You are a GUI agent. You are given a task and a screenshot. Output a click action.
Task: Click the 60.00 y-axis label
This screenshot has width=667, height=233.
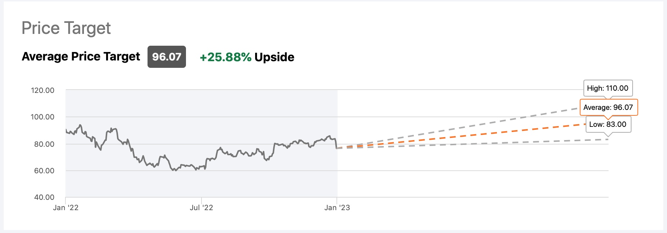[x=44, y=171]
